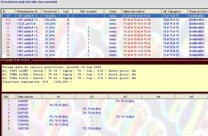208x136 pixels.
Task: Select the date 29/05/07 row
Action: (x=105, y=105)
